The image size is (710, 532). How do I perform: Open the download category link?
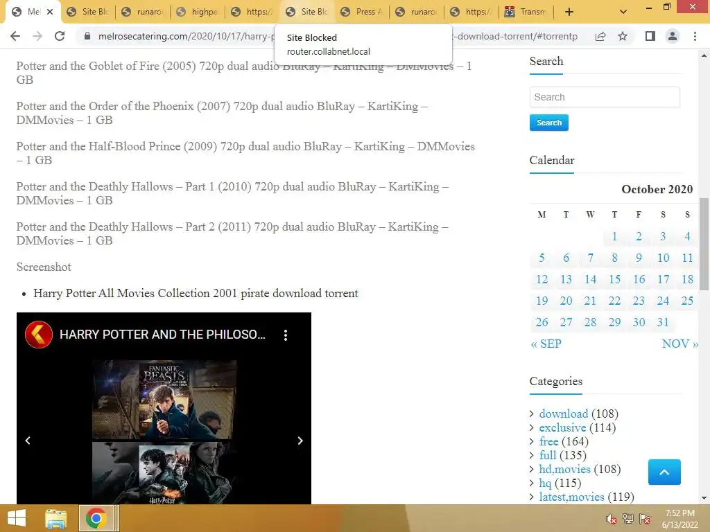point(563,414)
